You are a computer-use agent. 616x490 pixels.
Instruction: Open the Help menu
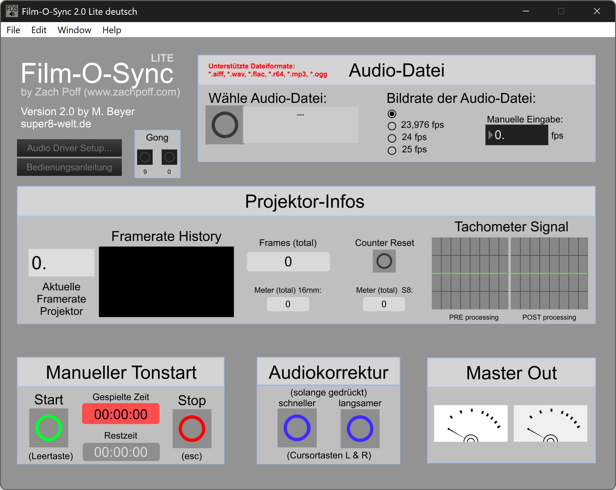click(112, 30)
